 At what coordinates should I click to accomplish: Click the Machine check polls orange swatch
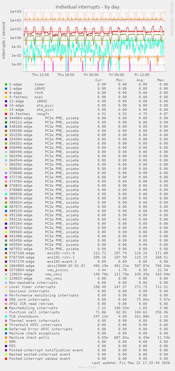coord(6,337)
